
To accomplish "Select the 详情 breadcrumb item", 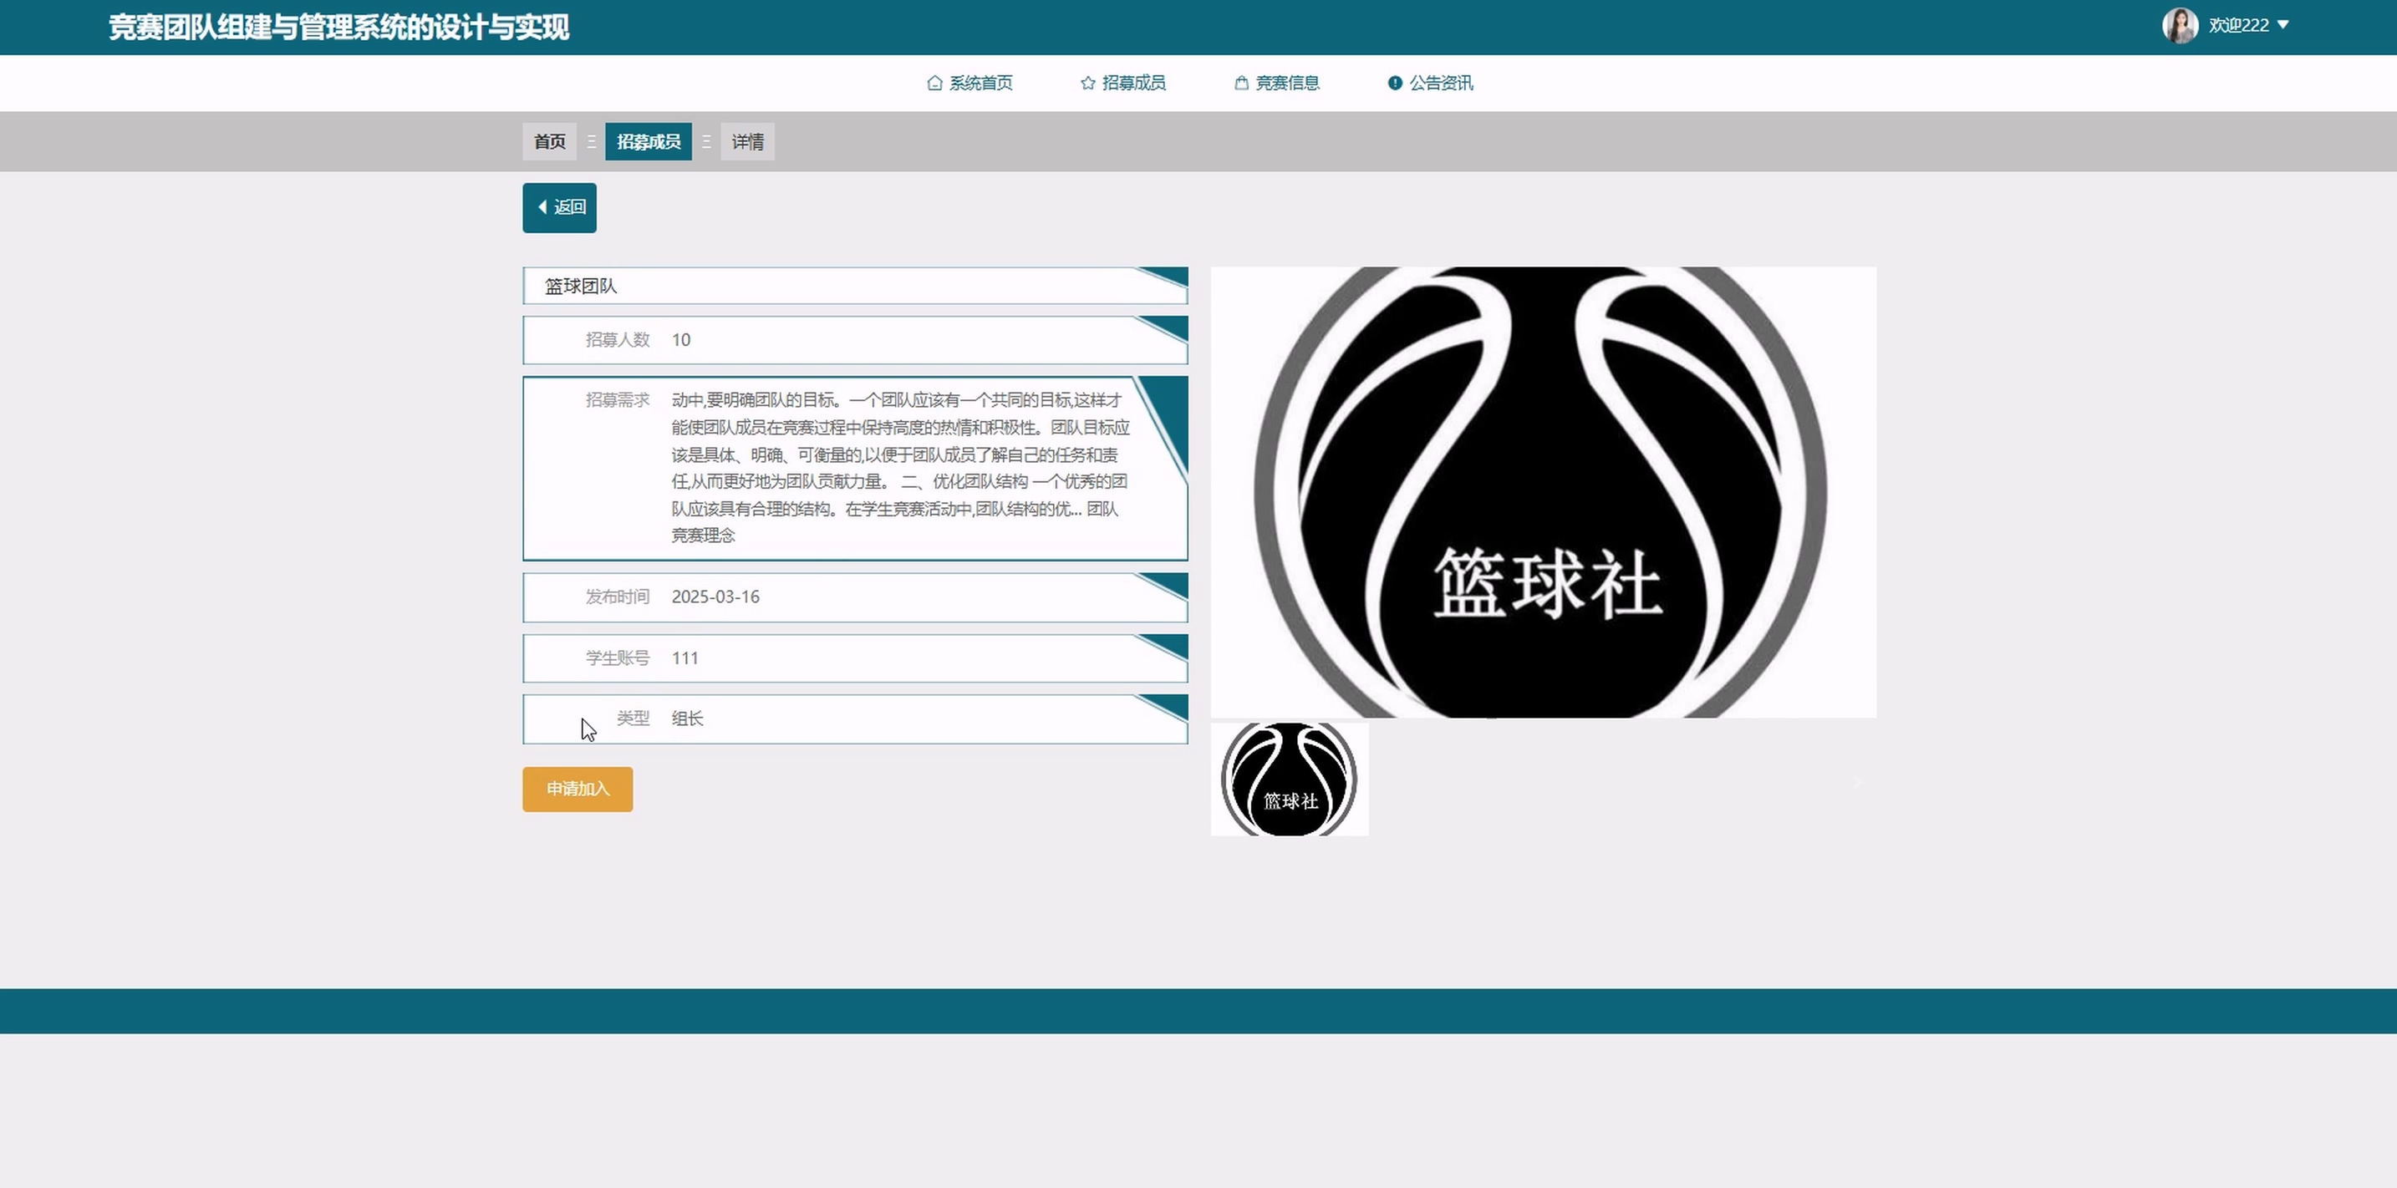I will coord(747,141).
